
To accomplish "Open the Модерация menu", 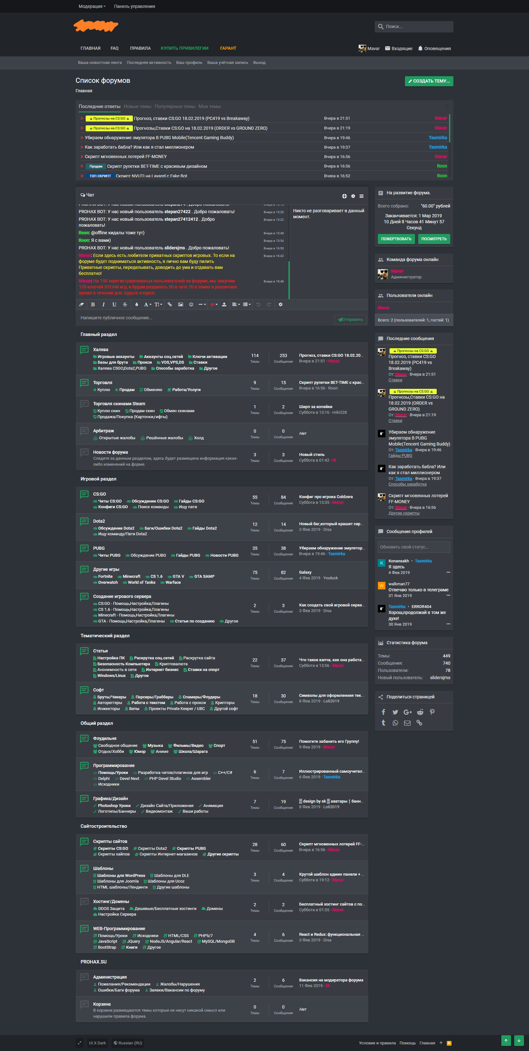I will [91, 6].
